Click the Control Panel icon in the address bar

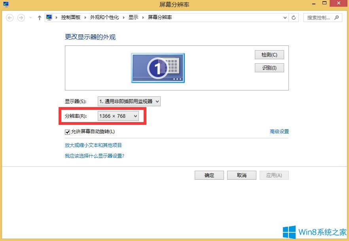(49, 17)
